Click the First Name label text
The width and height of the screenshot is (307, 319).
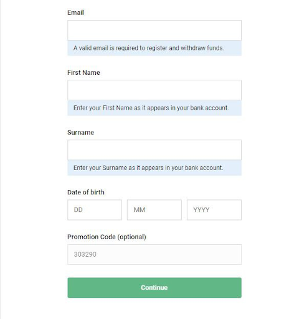(x=83, y=72)
